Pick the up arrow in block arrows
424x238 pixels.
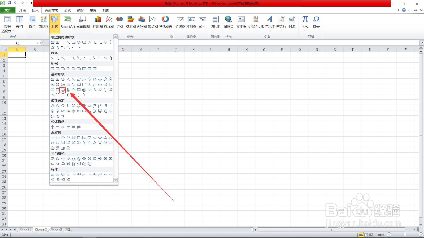point(63,106)
